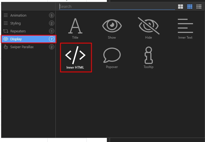The width and height of the screenshot is (205, 142).
Task: Switch to large grid view
Action: tap(181, 7)
